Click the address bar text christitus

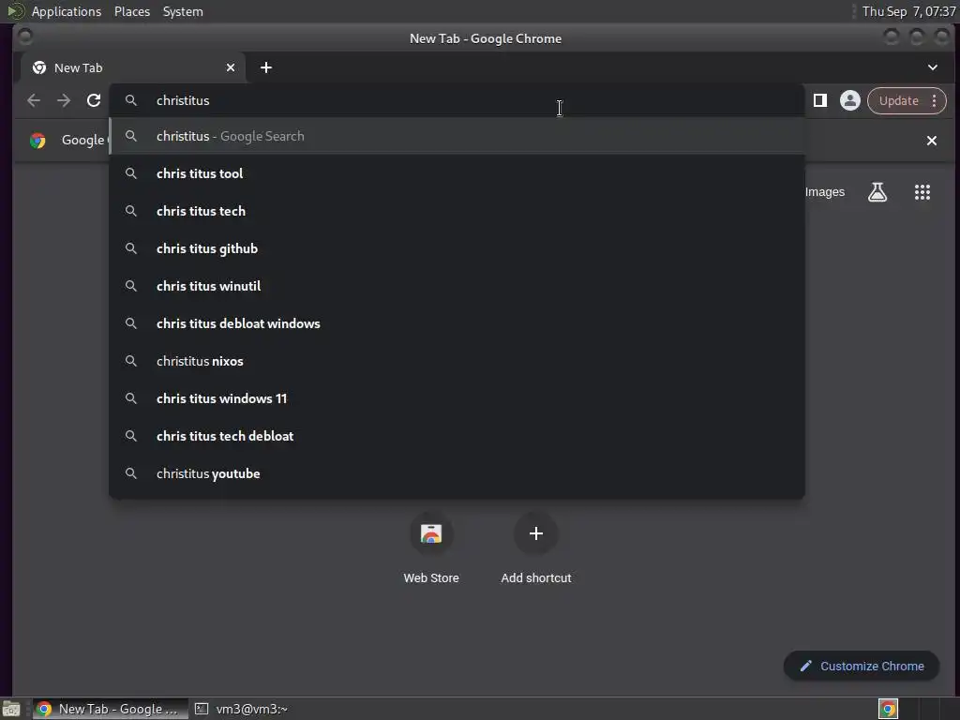pos(183,100)
